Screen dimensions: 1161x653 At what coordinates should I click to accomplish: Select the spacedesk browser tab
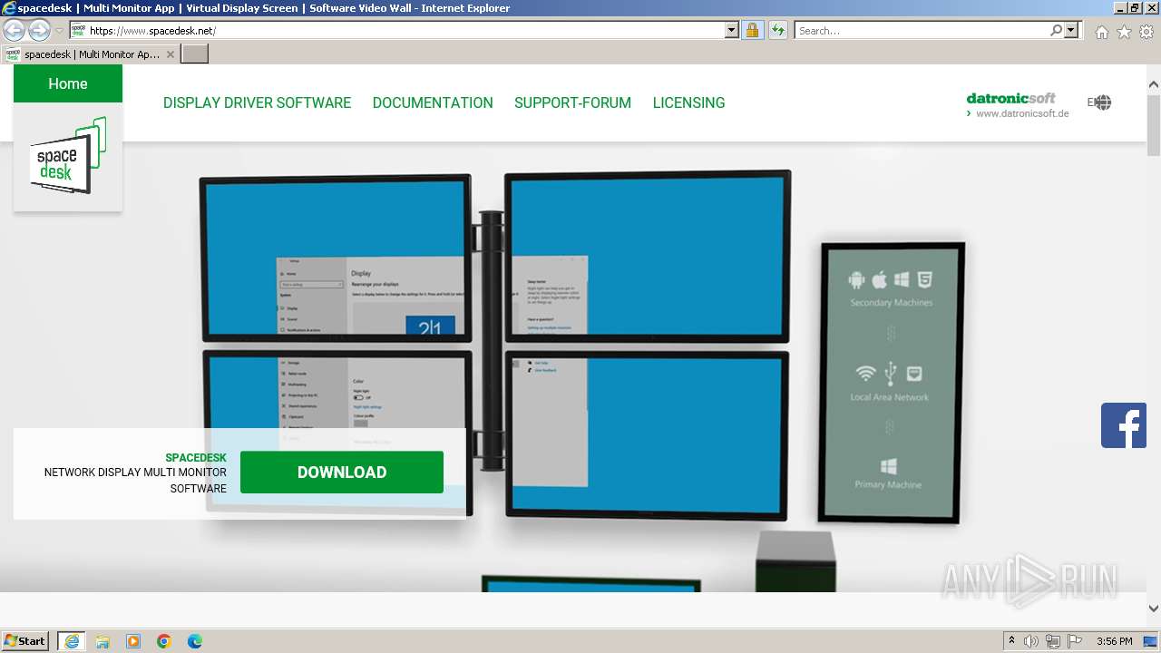(90, 54)
